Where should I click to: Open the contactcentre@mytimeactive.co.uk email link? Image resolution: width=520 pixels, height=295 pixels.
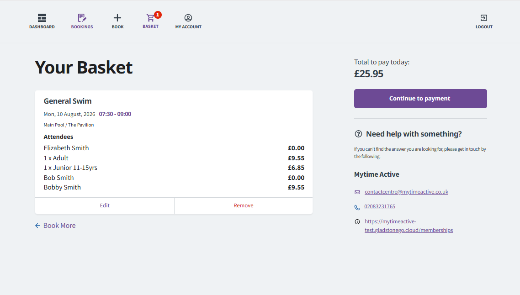pos(406,192)
